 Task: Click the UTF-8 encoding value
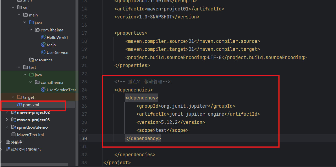[x=214, y=57]
